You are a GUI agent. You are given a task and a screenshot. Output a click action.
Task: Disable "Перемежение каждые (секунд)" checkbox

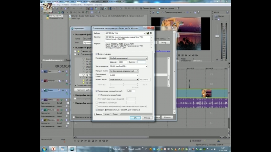point(97,91)
